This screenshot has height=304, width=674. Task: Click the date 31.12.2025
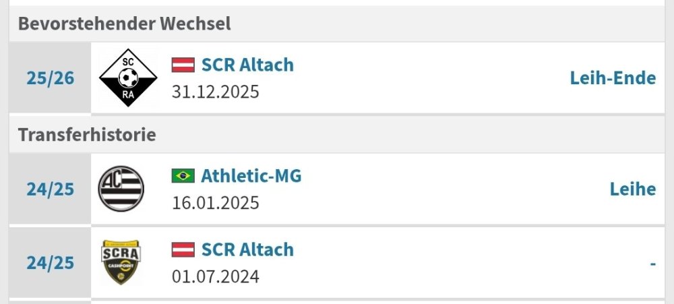(x=215, y=92)
